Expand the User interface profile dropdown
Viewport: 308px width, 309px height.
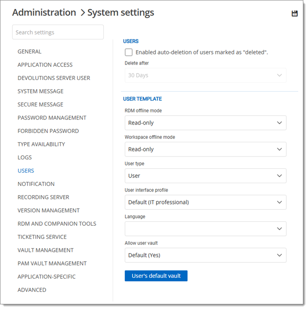(205, 202)
